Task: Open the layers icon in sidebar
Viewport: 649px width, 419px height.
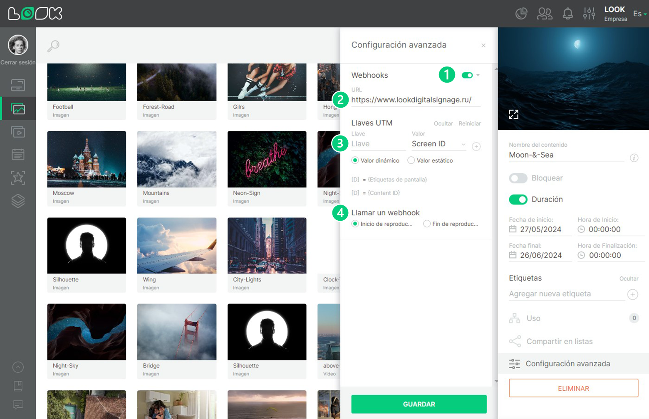Action: pyautogui.click(x=18, y=201)
